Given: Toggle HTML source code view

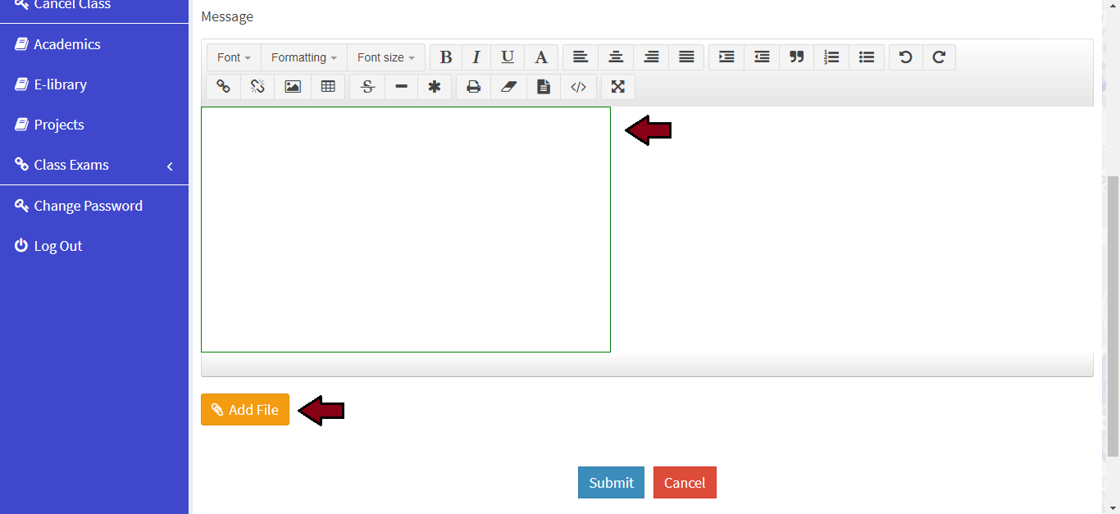Looking at the screenshot, I should pyautogui.click(x=578, y=87).
